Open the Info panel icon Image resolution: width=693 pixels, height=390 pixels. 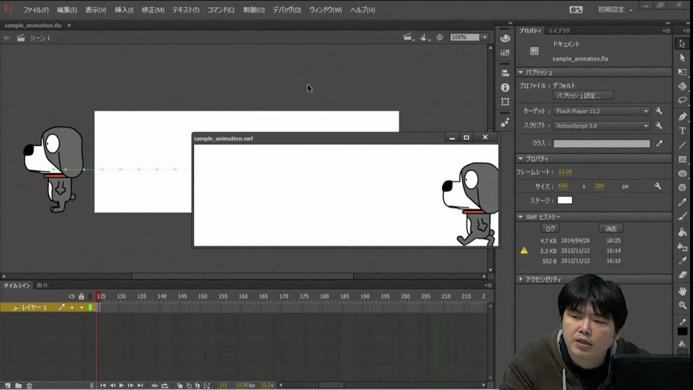pos(505,87)
